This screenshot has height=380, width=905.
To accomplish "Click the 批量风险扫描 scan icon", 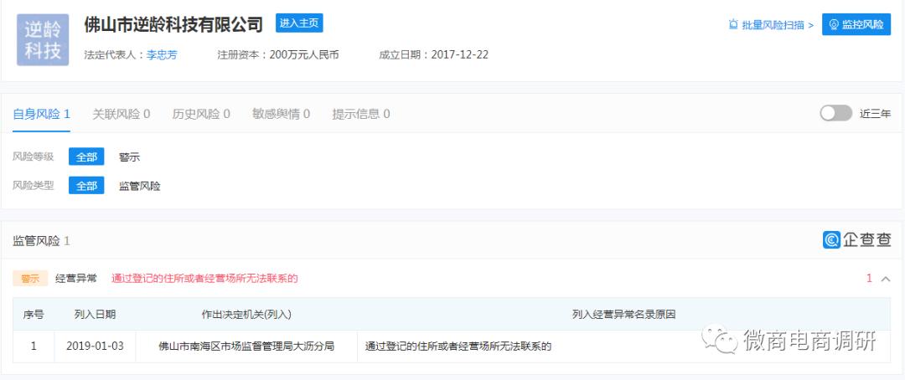I will [733, 25].
